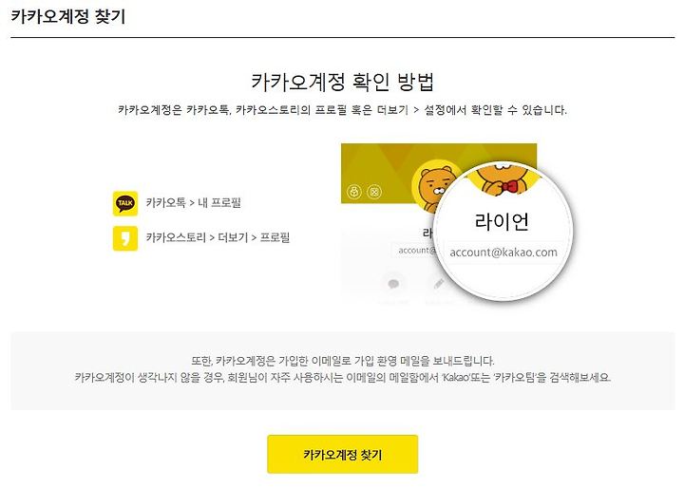
Task: Click the yellow KakaoStory quote icon
Action: (125, 238)
